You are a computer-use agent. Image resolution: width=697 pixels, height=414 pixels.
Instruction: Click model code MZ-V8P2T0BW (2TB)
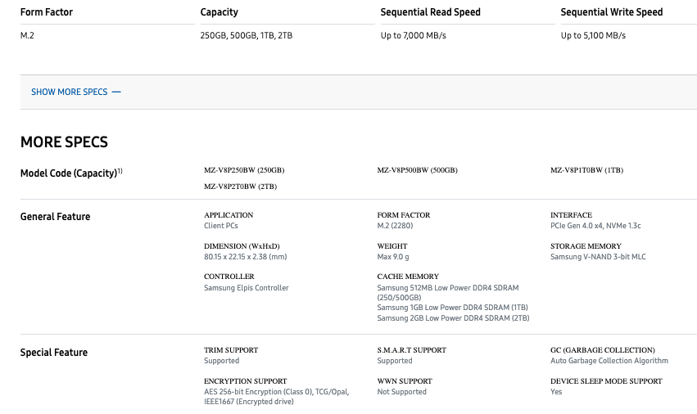[x=241, y=187]
